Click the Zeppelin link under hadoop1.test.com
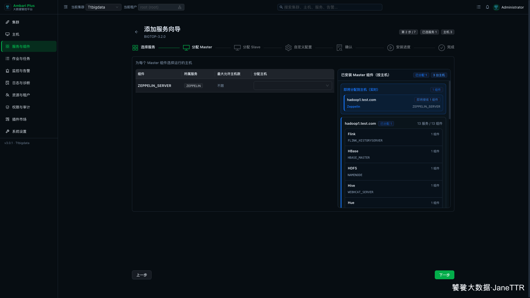 353,107
